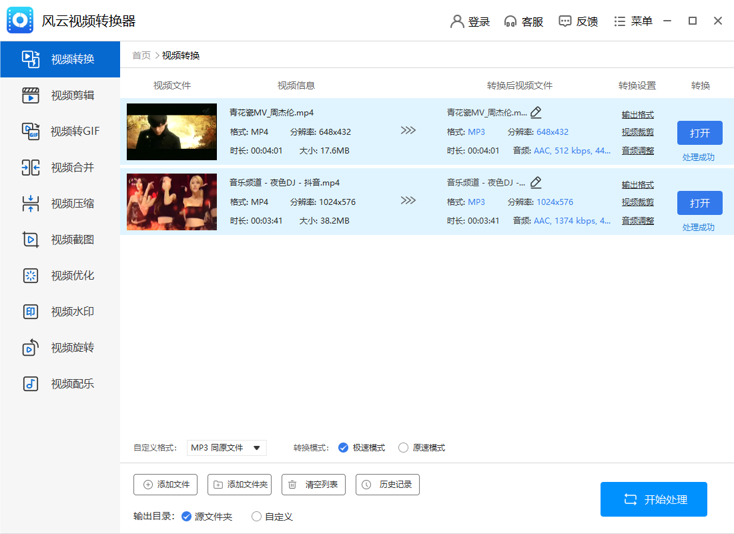
Task: Open the 视频转GIF feature
Action: point(60,131)
